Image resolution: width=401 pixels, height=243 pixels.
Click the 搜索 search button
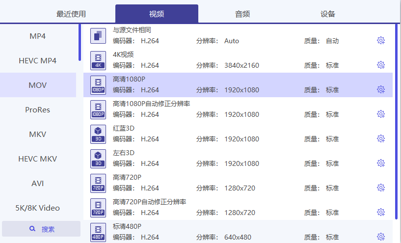tap(41, 229)
